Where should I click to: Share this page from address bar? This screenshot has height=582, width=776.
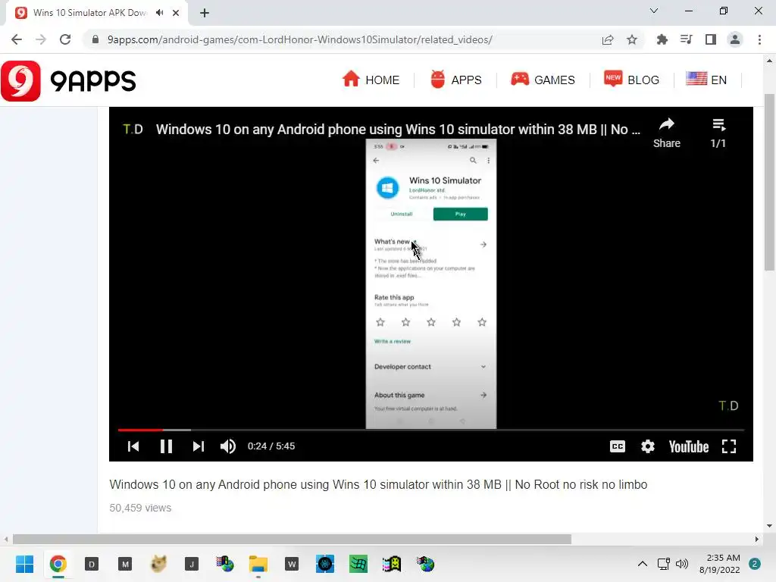pos(608,39)
